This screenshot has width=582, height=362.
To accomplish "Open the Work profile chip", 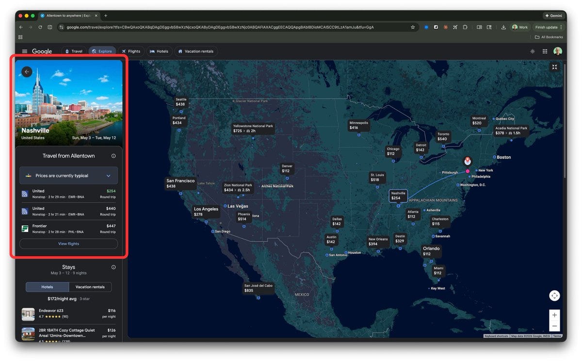I will (x=520, y=27).
